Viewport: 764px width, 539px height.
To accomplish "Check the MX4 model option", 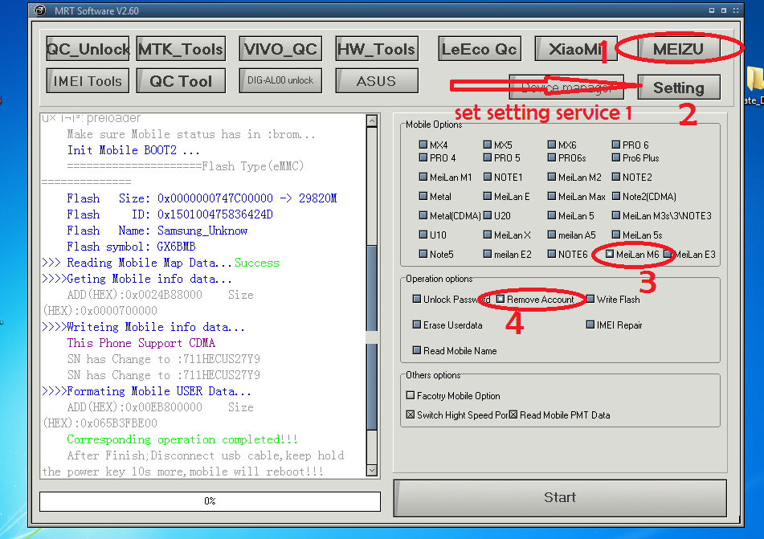I will [x=423, y=145].
